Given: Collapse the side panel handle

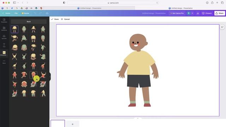Looking at the screenshot, I should click(50, 77).
